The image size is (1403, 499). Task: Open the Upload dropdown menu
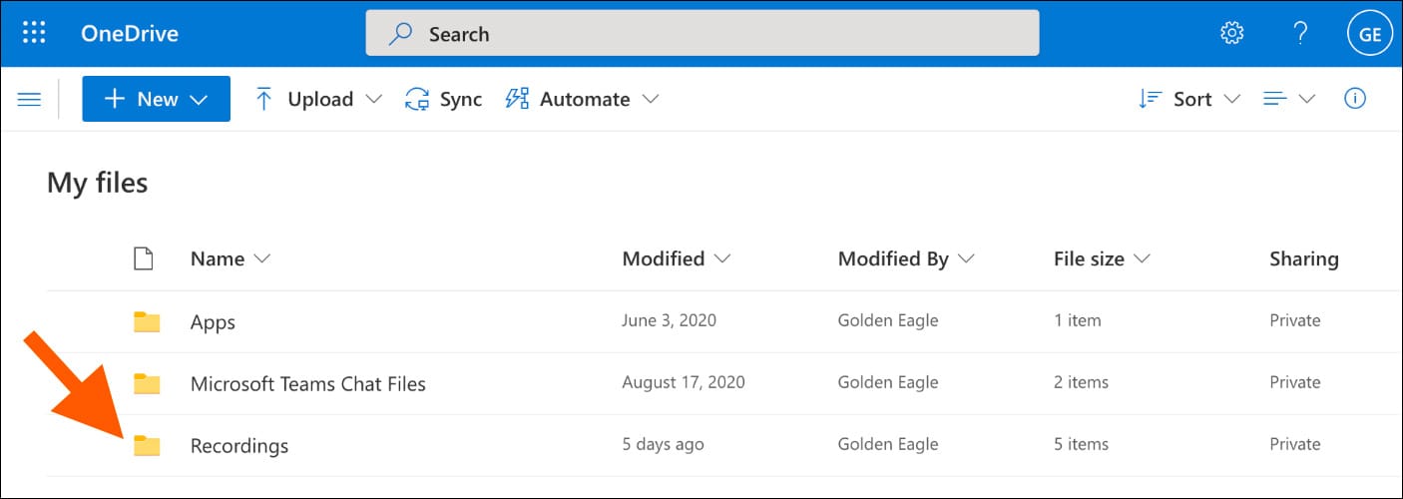(x=318, y=99)
